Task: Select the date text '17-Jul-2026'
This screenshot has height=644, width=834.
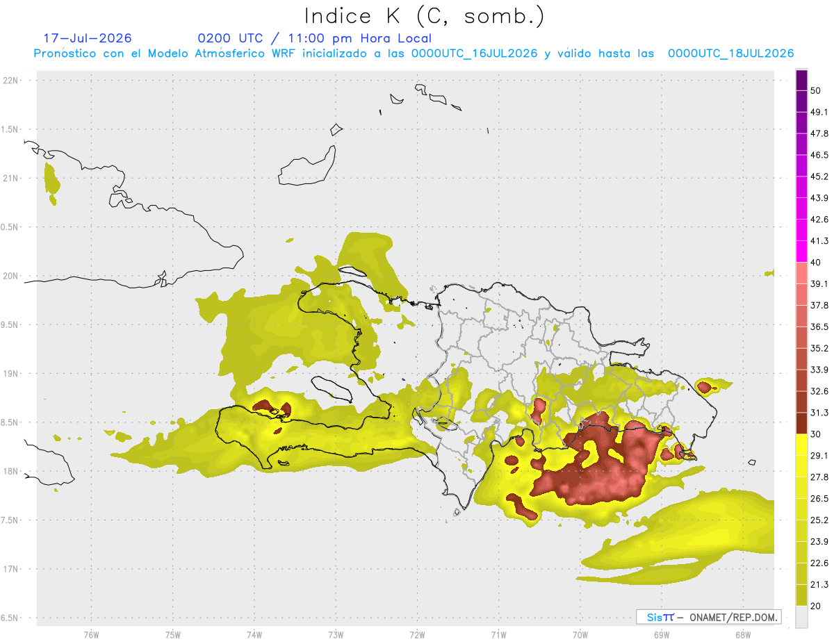Action: 88,38
